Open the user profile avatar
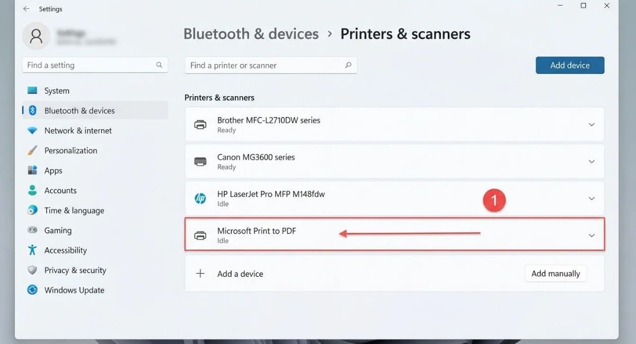The height and width of the screenshot is (344, 636). pyautogui.click(x=37, y=36)
